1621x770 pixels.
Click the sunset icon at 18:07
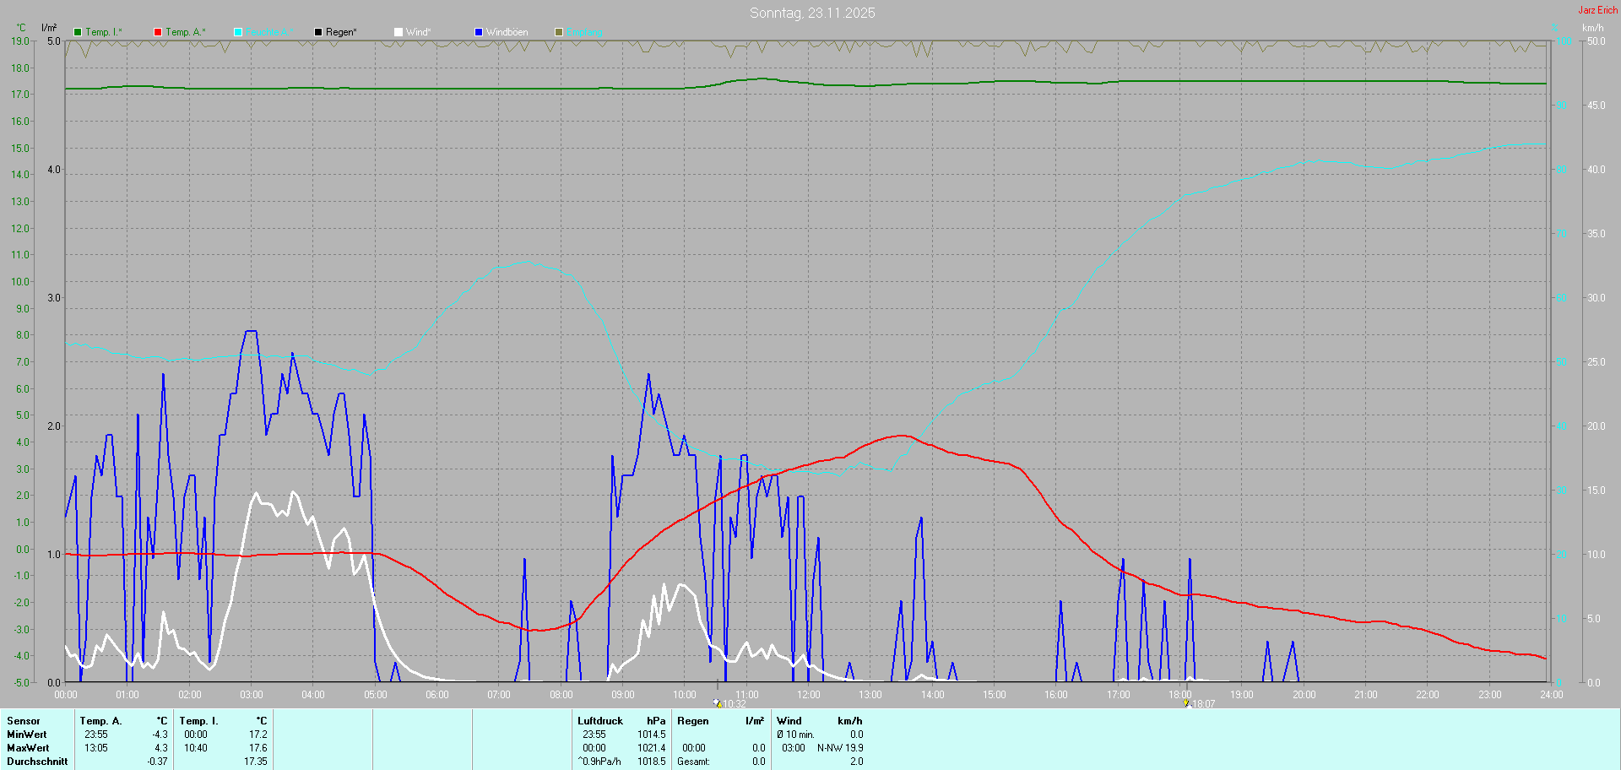(1185, 702)
